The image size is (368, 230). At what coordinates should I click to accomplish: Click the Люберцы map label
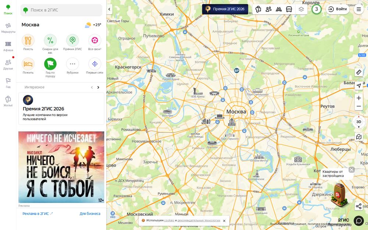coord(340,149)
